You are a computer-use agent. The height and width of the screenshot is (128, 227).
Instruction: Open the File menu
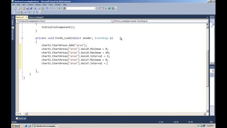tap(13, 5)
